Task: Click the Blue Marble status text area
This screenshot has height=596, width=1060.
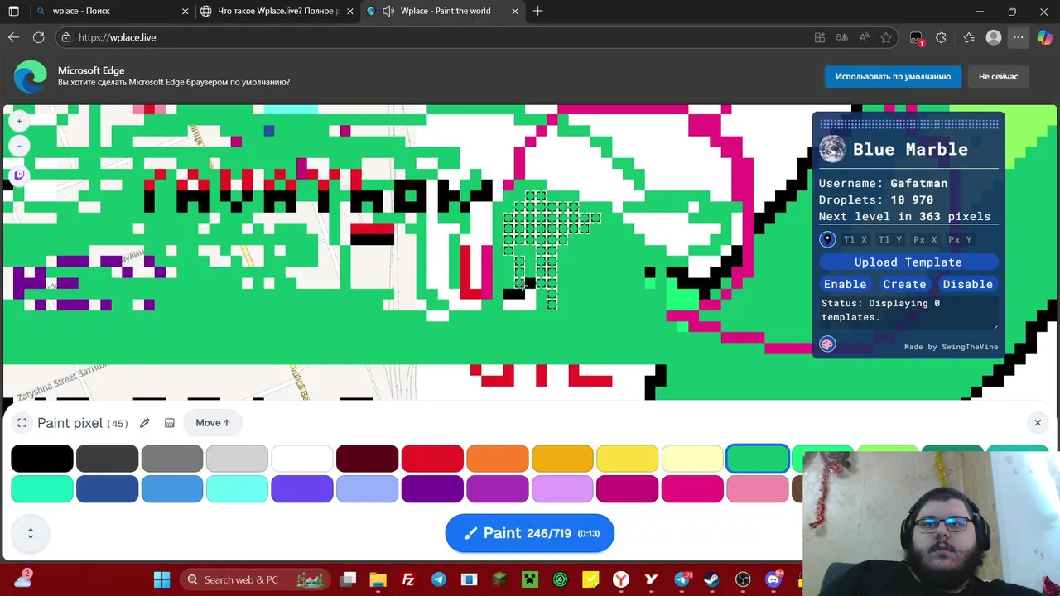Action: point(908,313)
